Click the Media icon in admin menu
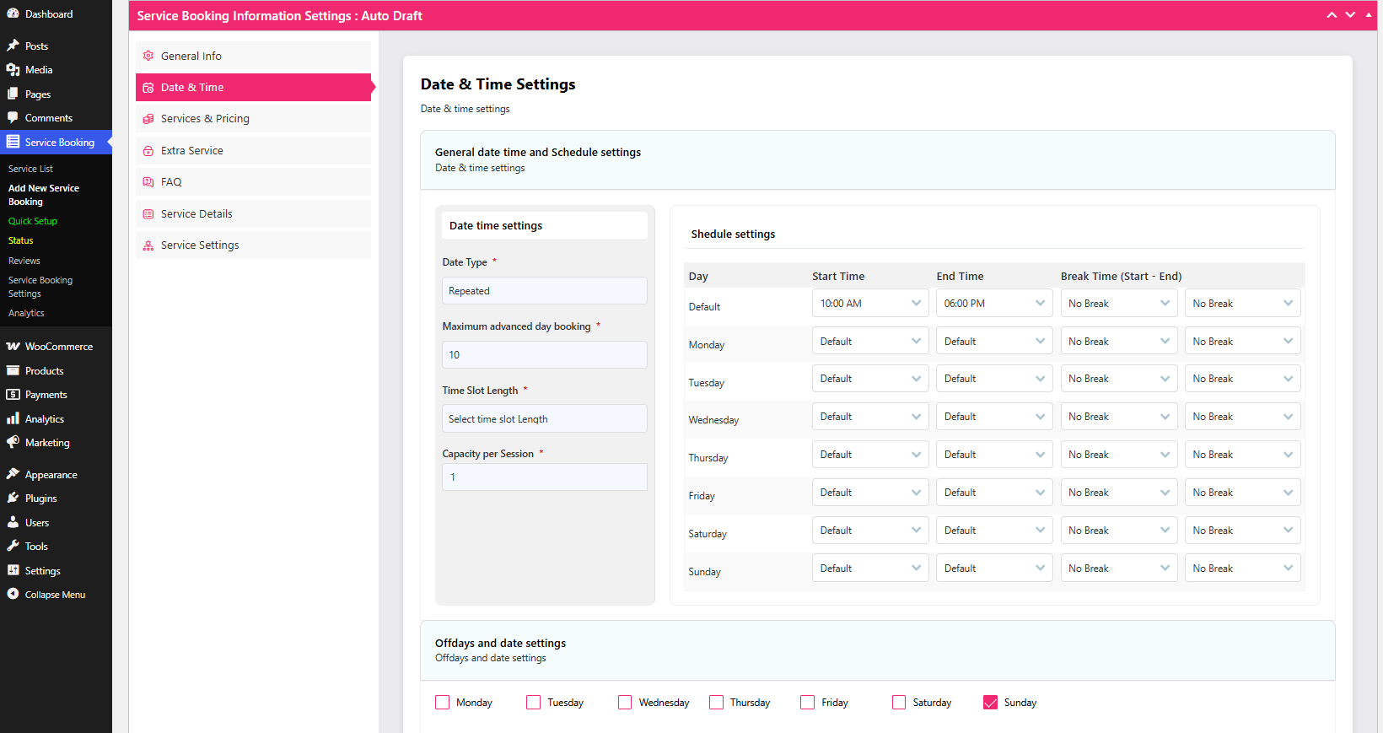This screenshot has height=733, width=1383. 13,70
